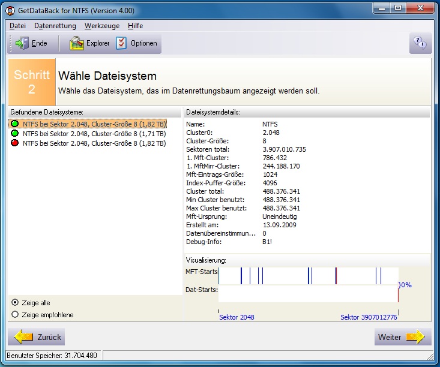Screen dimensions: 440x367
Task: Close the GetDataBack window
Action: click(420, 8)
